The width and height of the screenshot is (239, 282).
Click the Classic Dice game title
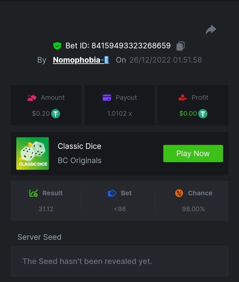[79, 146]
